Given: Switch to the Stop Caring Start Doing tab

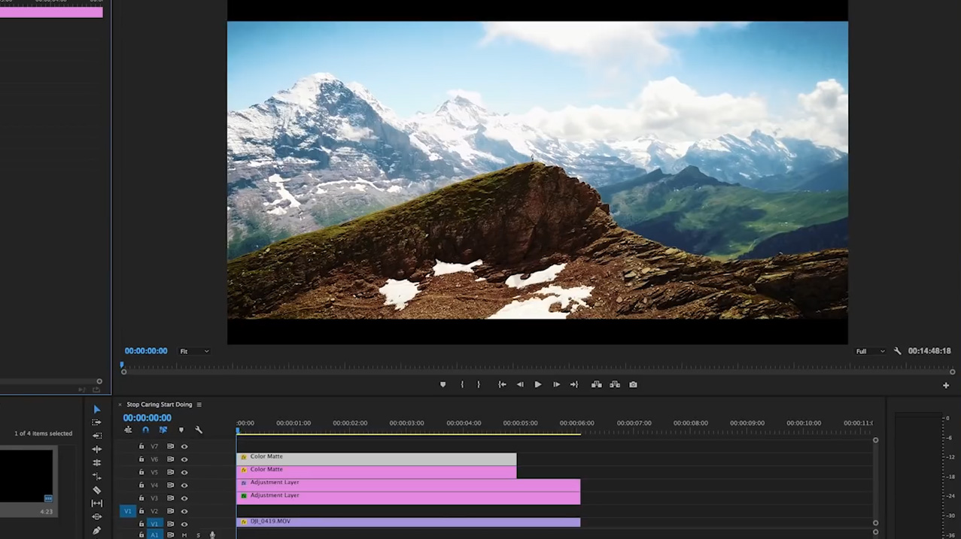Looking at the screenshot, I should coord(158,404).
